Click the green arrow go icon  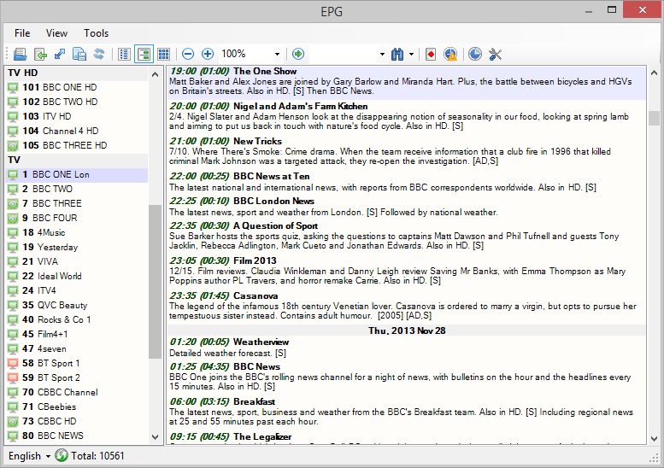coord(298,54)
